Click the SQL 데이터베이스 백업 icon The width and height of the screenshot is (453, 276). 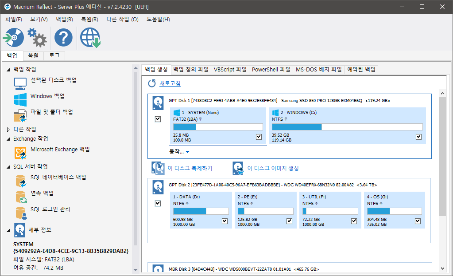coord(21,181)
